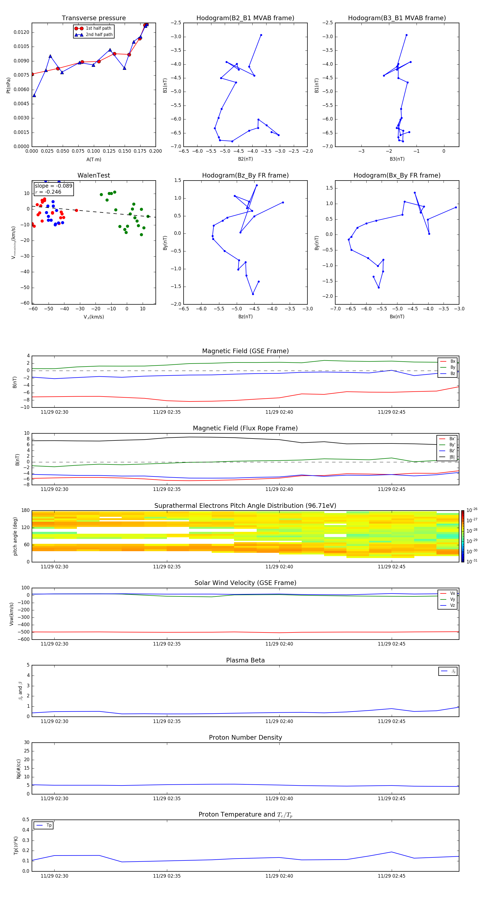Click '11/29 02:35' tick under Plasma Beta plot

click(x=167, y=721)
